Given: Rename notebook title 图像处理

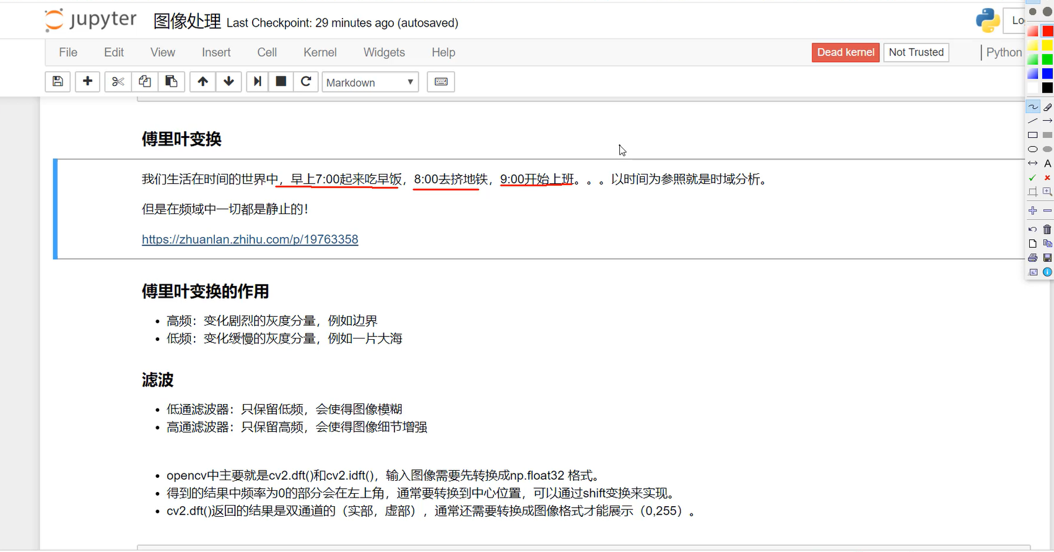Looking at the screenshot, I should [187, 22].
